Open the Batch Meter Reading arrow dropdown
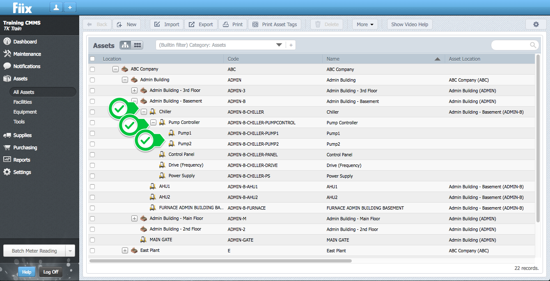Viewport: 550px width, 281px height. click(x=70, y=251)
